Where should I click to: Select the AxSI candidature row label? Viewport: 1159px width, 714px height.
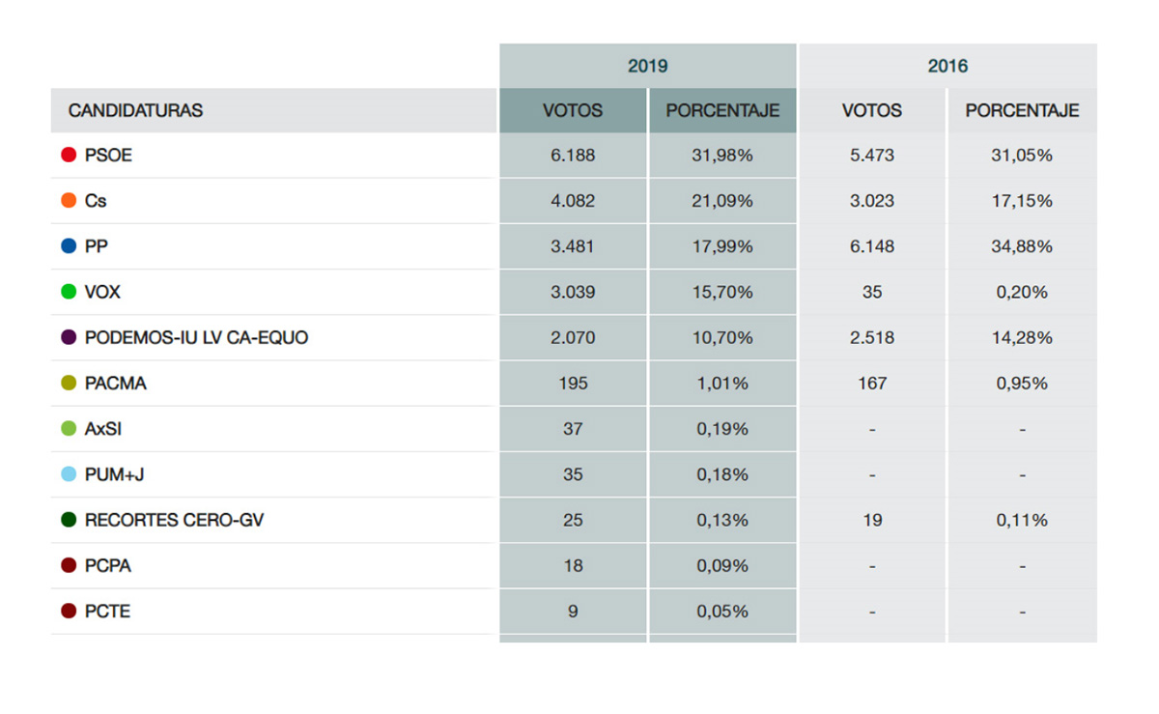pyautogui.click(x=103, y=429)
